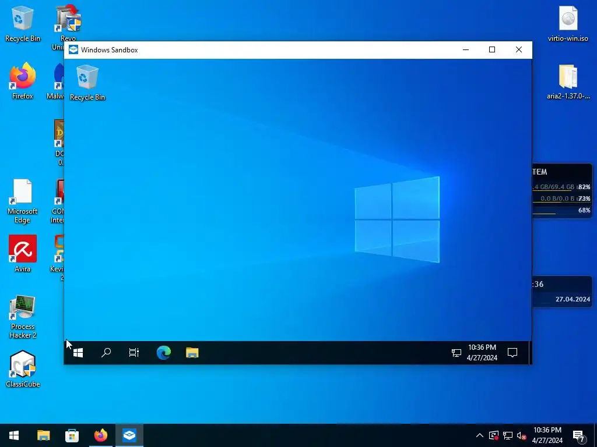Viewport: 597px width, 447px height.
Task: Close the Windows Sandbox window
Action: point(518,50)
